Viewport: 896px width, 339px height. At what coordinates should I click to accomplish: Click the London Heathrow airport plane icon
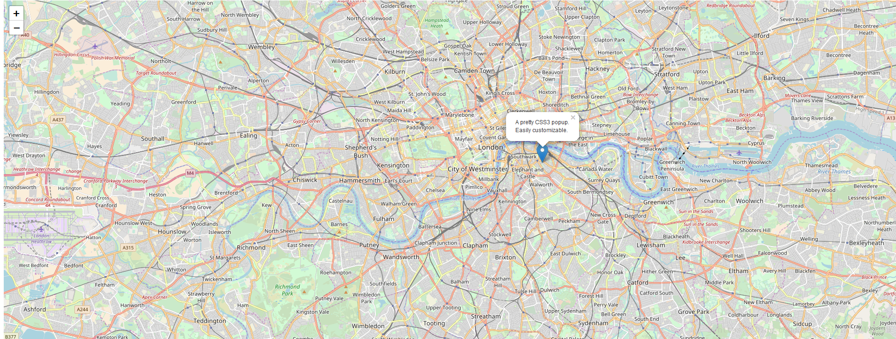(x=41, y=229)
